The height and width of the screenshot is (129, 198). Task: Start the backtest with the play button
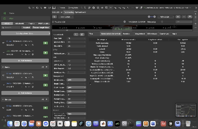point(178,17)
